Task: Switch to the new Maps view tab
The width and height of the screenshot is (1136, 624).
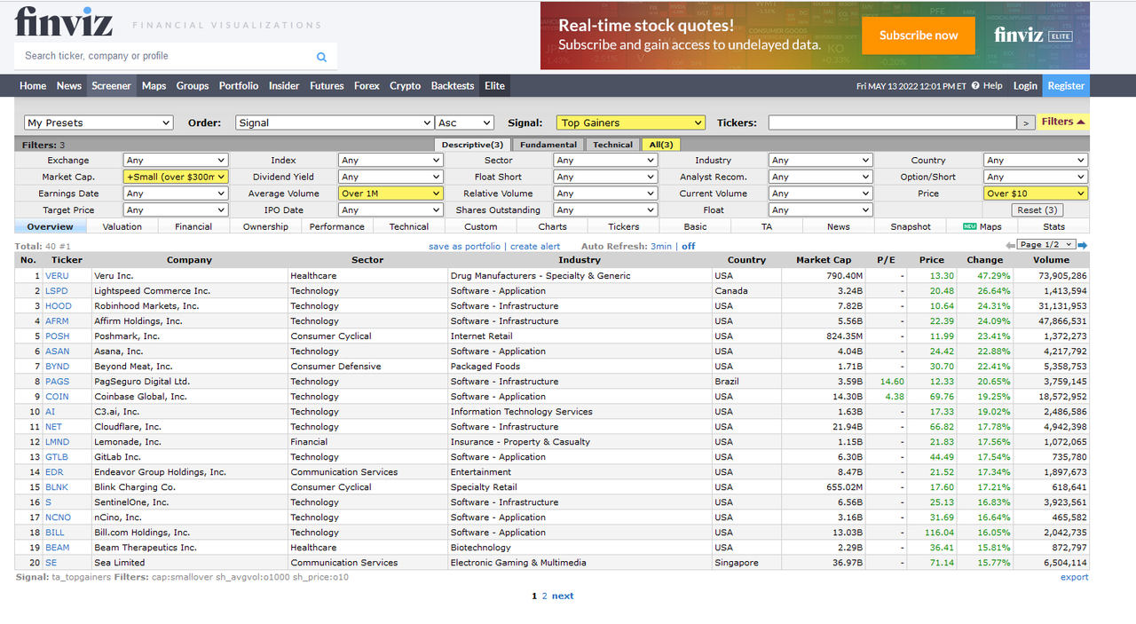Action: pos(982,227)
